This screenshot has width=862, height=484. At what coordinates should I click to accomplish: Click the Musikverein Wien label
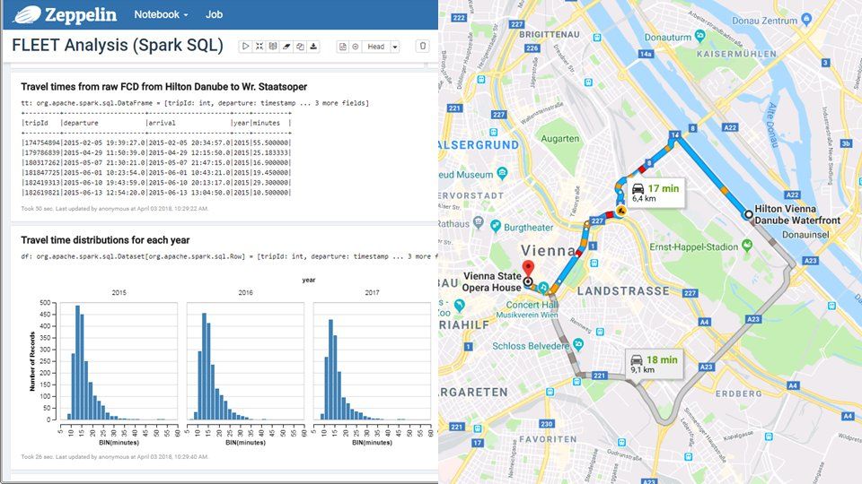(x=527, y=315)
